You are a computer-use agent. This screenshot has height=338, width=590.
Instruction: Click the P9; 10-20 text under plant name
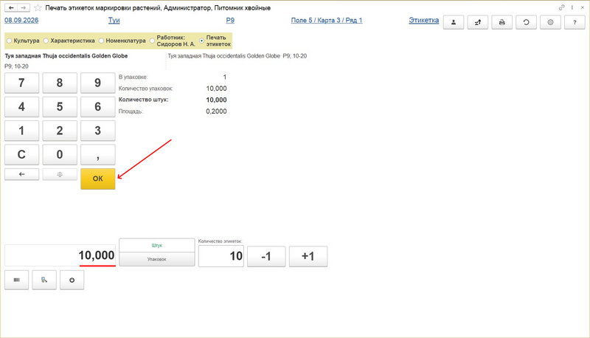tap(16, 66)
